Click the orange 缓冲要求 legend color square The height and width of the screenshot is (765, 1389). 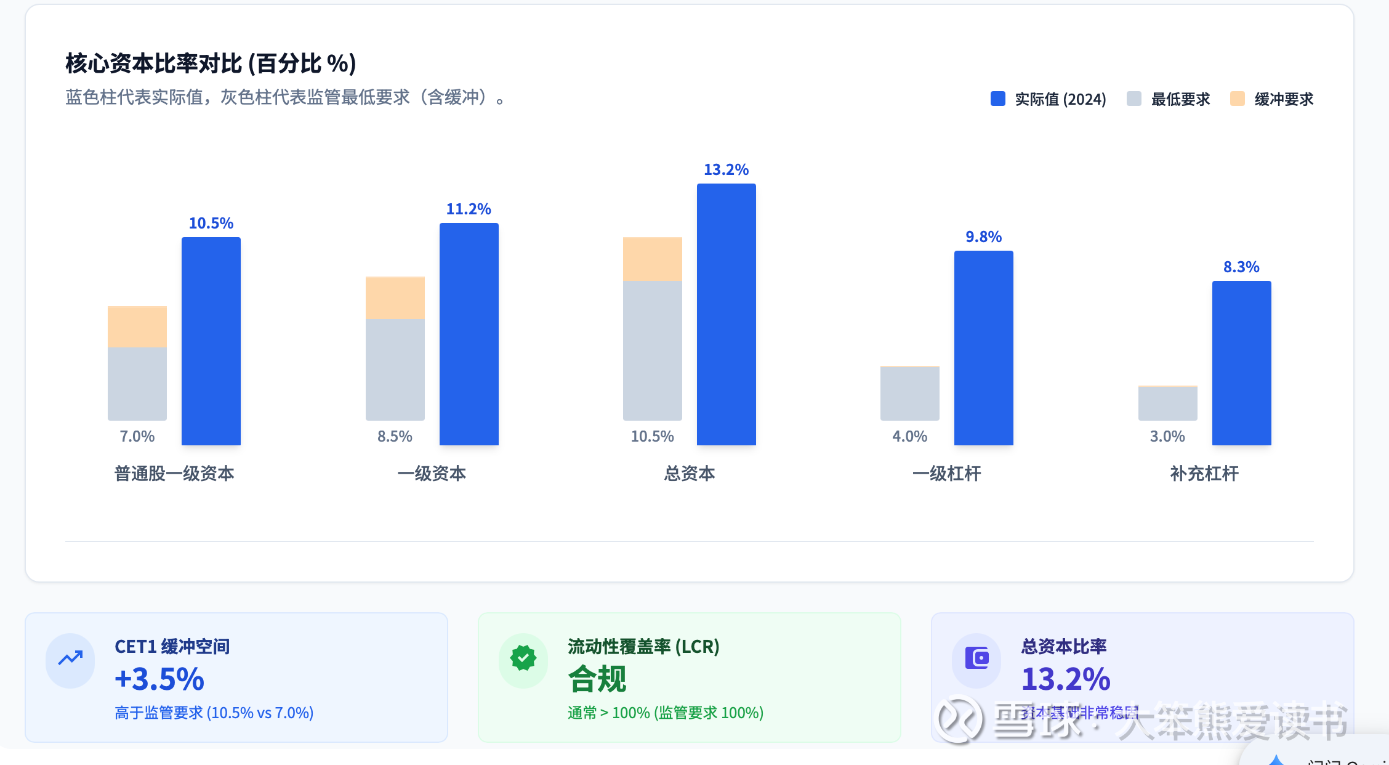pos(1238,99)
